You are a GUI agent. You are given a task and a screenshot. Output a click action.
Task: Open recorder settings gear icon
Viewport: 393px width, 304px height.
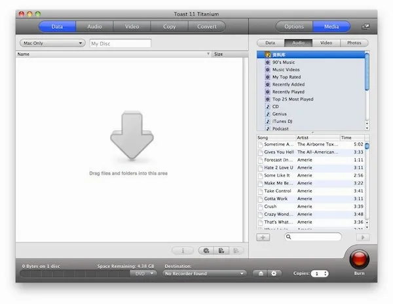pos(274,273)
